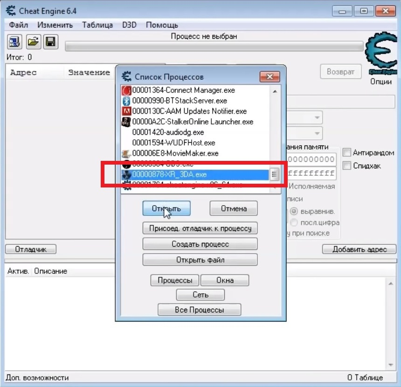Click the Открыть button
Viewport: 401px width, 387px height.
click(x=166, y=208)
